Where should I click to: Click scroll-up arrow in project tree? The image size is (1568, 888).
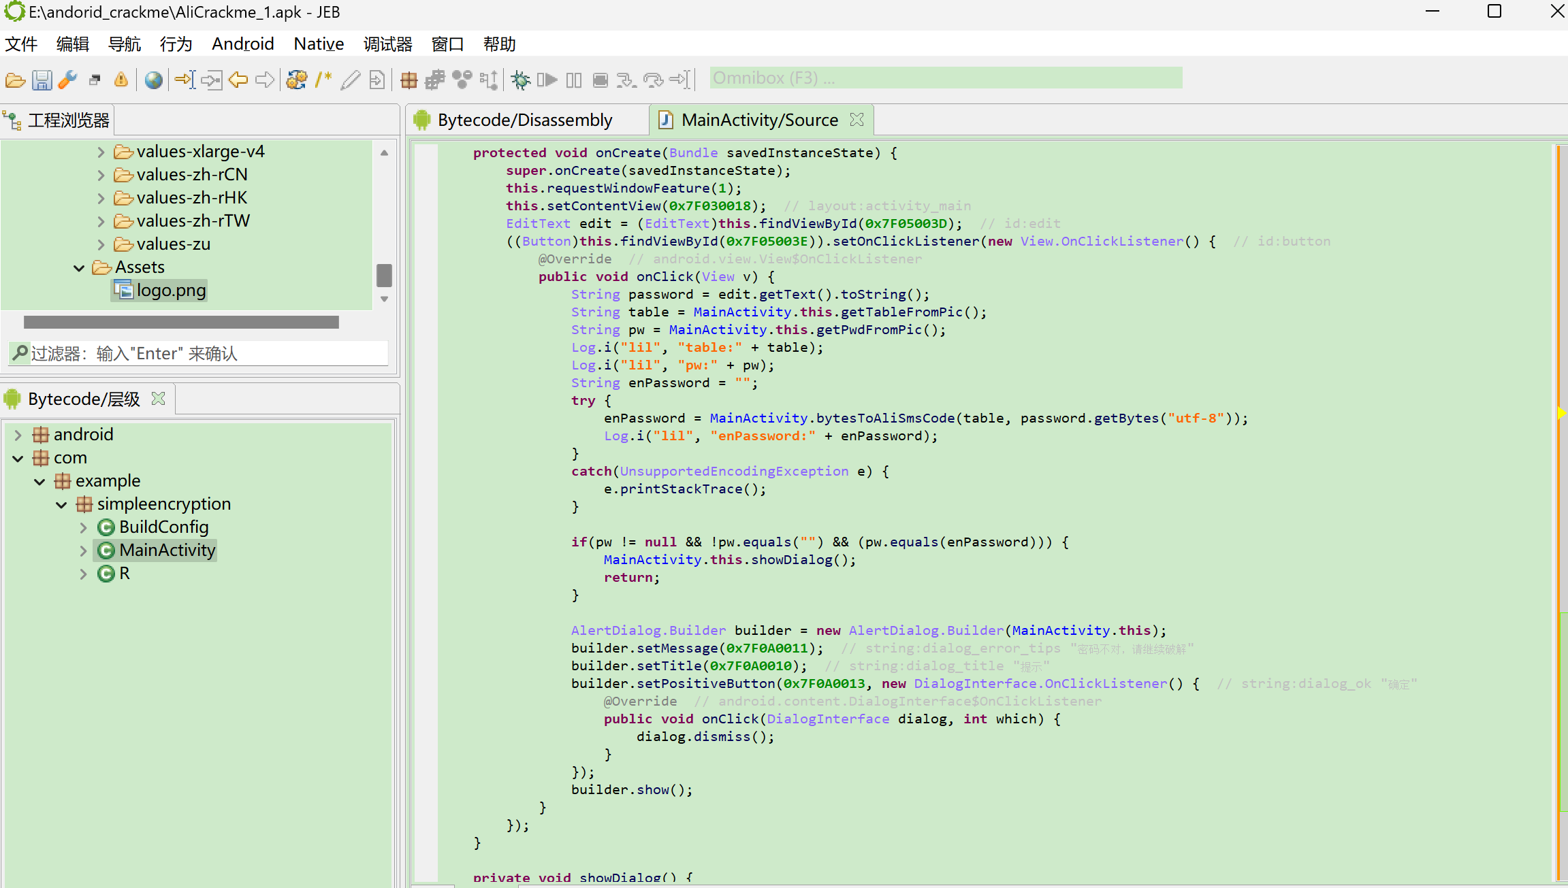point(384,152)
